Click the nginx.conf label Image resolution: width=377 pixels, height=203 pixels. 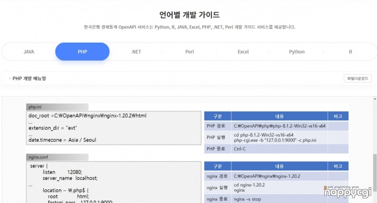(x=38, y=157)
